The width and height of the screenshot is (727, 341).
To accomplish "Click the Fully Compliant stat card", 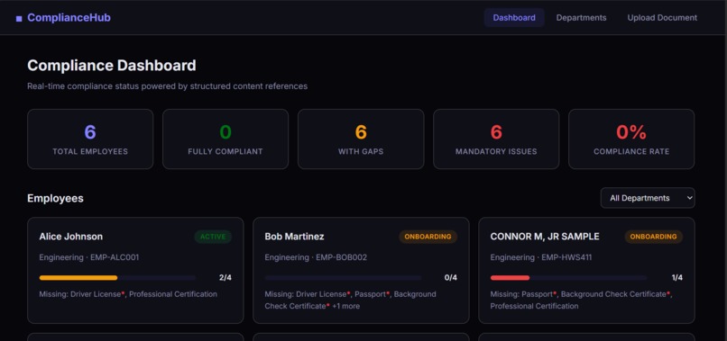I will click(225, 139).
